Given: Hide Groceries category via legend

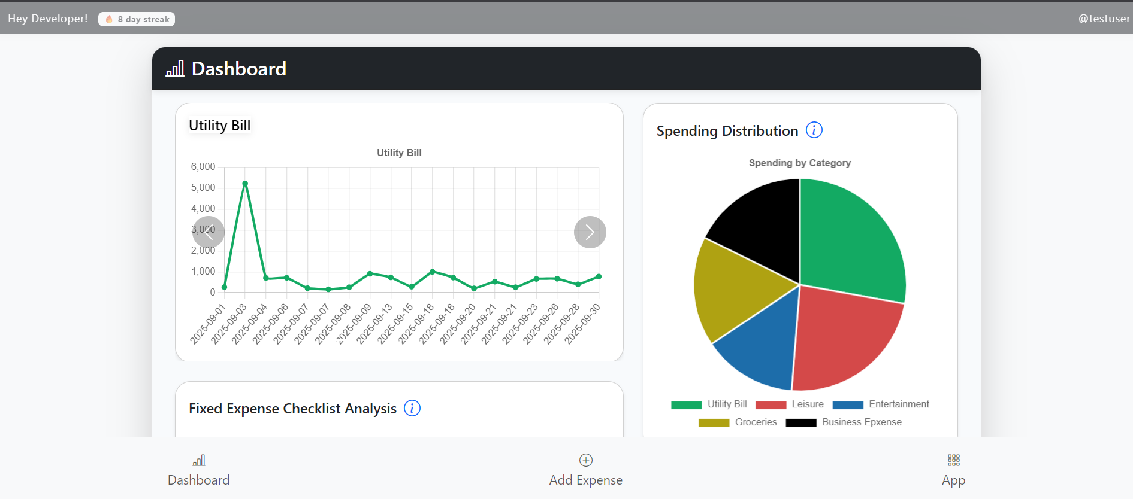Looking at the screenshot, I should pos(738,422).
